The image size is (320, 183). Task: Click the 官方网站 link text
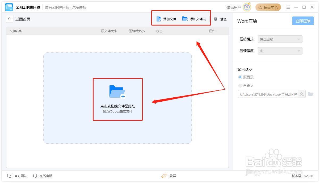click(x=21, y=176)
